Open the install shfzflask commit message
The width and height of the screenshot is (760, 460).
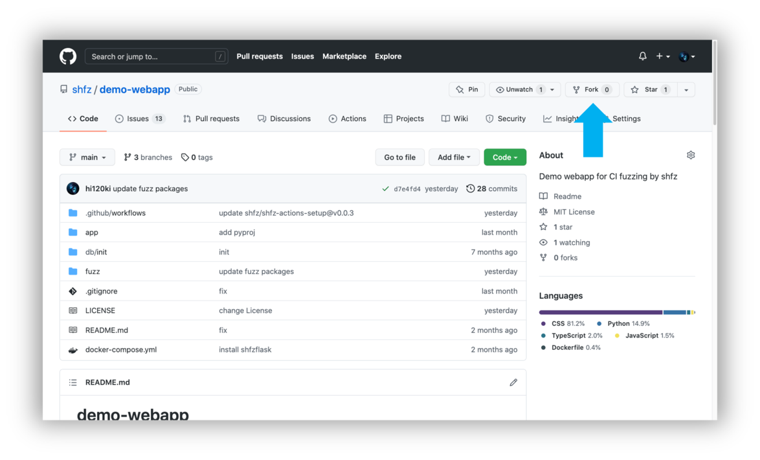pos(245,349)
